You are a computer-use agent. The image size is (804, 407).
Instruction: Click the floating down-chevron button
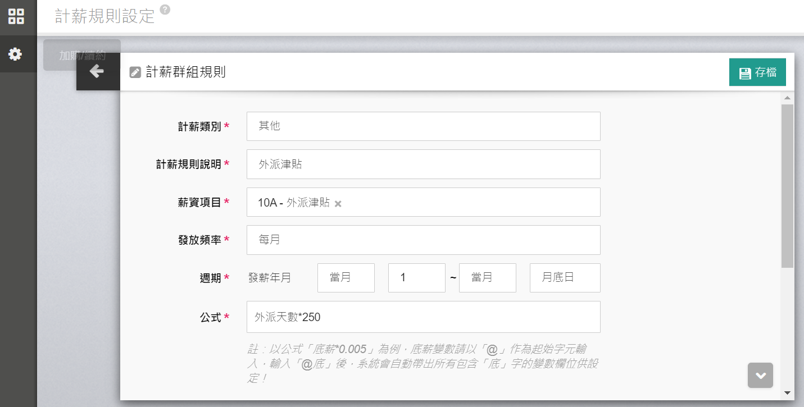coord(760,375)
